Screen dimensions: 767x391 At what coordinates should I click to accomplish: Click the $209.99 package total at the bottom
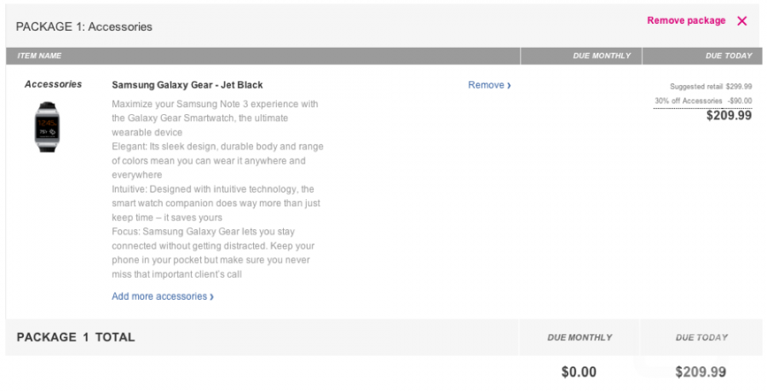(x=701, y=371)
